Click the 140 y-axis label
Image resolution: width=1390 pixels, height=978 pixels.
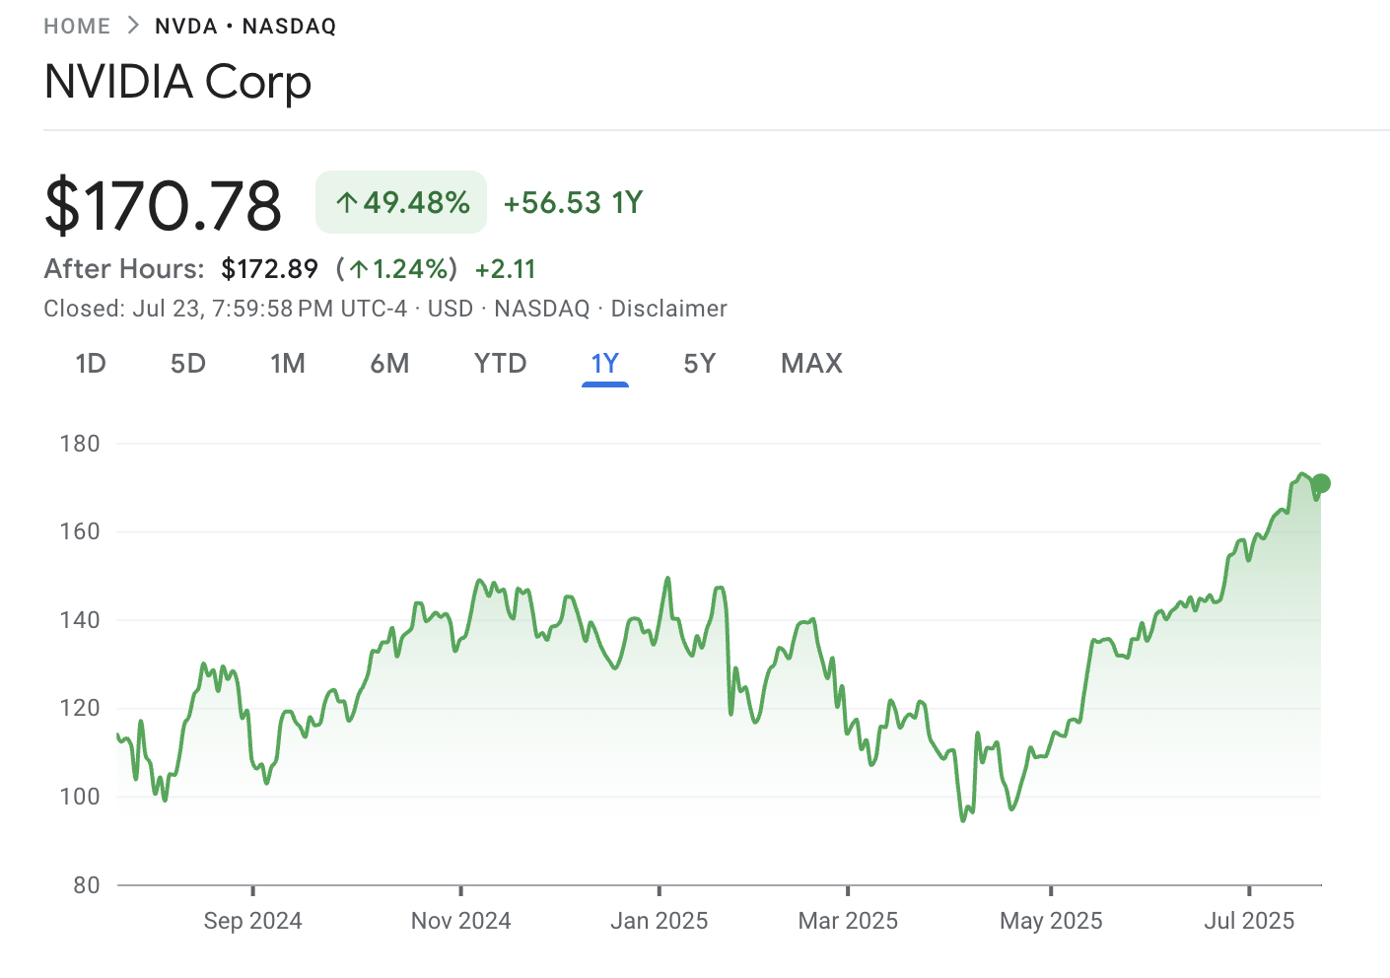click(x=80, y=620)
